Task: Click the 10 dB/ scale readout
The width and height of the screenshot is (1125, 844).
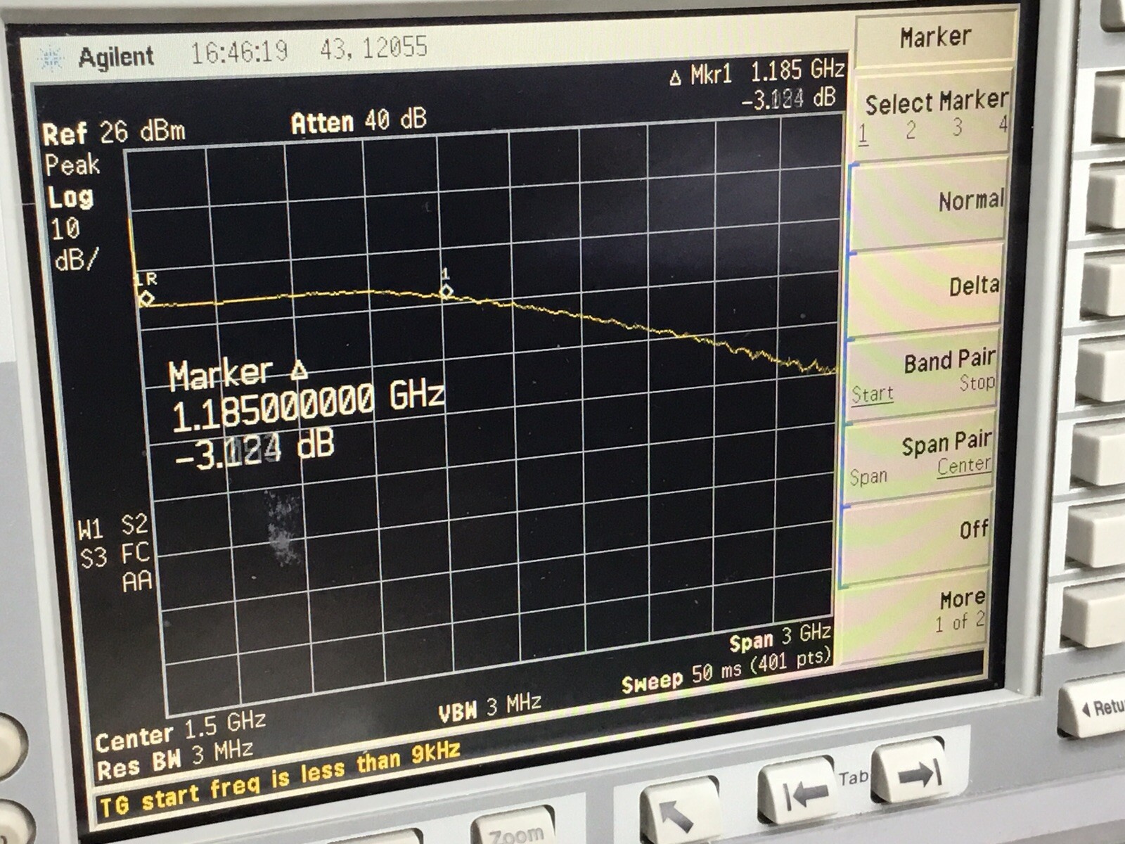Action: [x=75, y=244]
